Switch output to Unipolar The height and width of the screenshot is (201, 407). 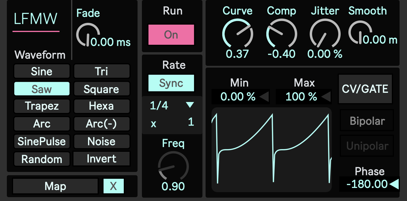(x=367, y=145)
